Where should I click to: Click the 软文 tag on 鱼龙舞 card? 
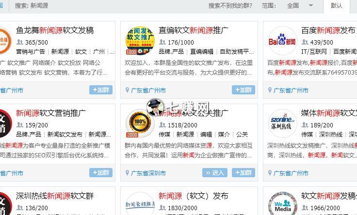[x=81, y=52]
